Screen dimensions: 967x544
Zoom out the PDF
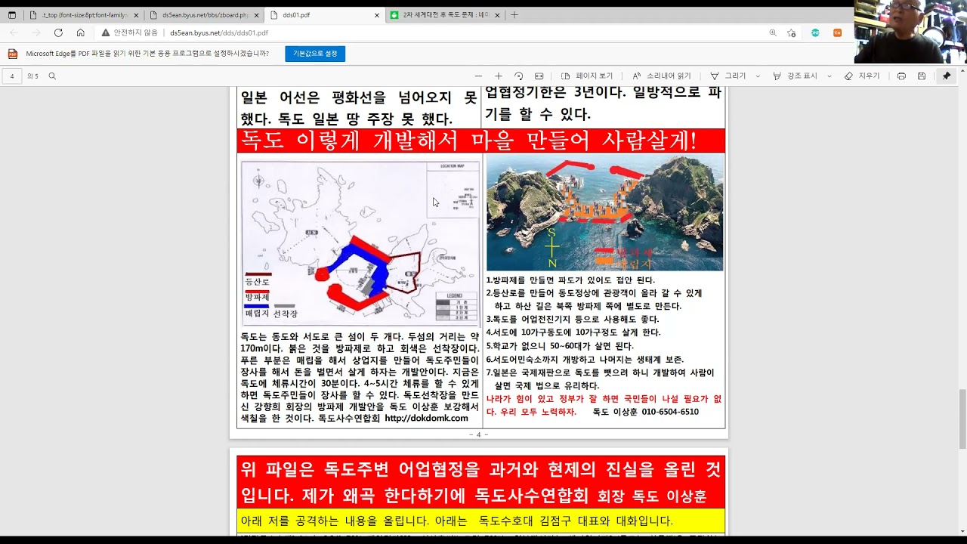(478, 76)
